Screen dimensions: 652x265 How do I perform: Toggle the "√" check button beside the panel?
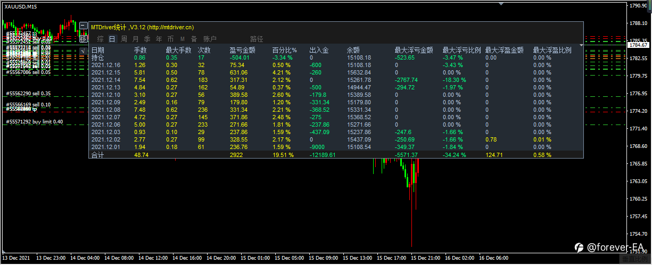(84, 51)
